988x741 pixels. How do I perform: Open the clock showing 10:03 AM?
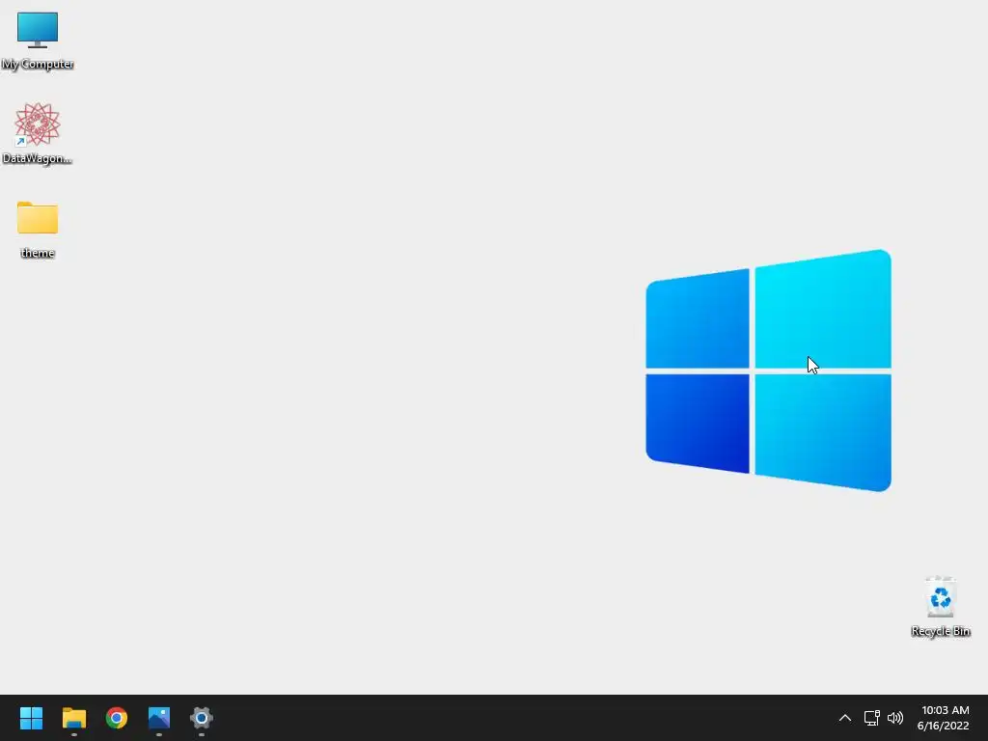point(946,710)
